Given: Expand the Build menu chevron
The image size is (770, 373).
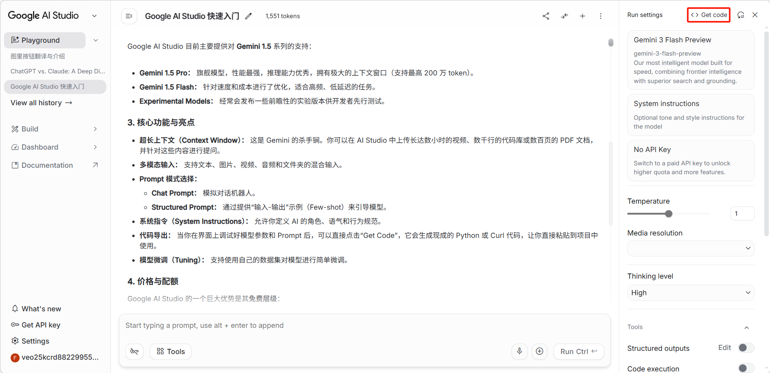Looking at the screenshot, I should [95, 129].
